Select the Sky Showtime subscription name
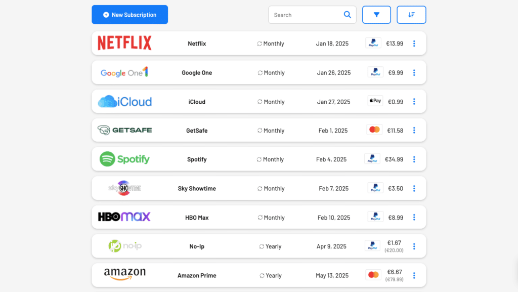The height and width of the screenshot is (292, 518). pyautogui.click(x=197, y=188)
